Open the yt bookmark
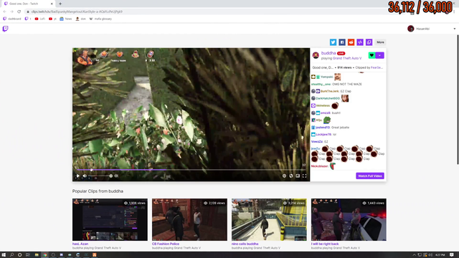The height and width of the screenshot is (258, 459). coord(52,19)
